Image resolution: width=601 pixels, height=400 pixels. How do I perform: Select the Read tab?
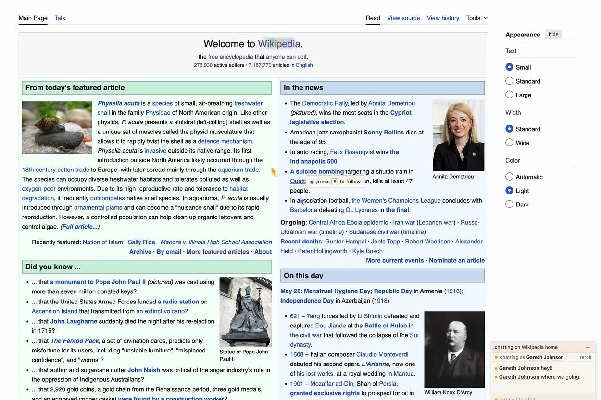coord(373,18)
